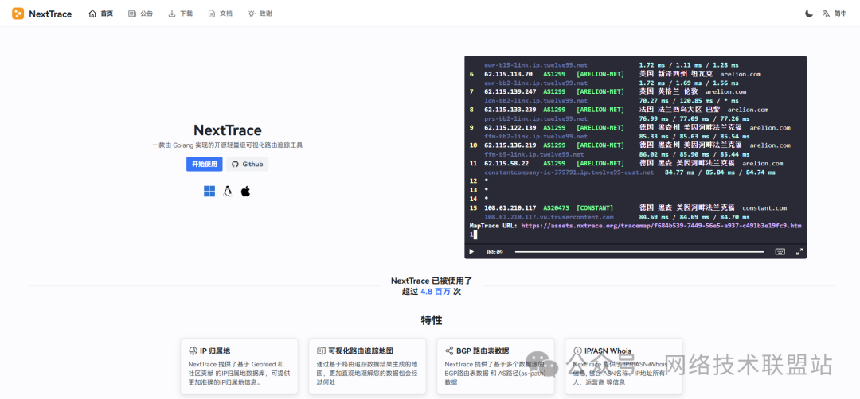
Task: Click constant.com in hop 15 row
Action: point(764,208)
